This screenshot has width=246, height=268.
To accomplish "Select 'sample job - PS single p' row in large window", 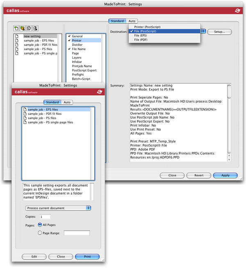I will [41, 53].
